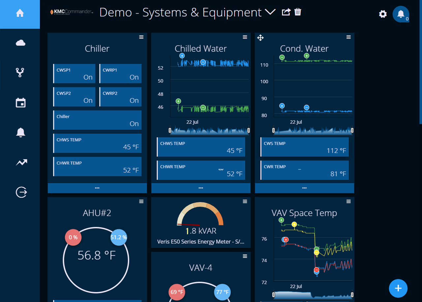422x302 pixels.
Task: Click the left range handle of VAV Space Temp chart
Action: 274,294
